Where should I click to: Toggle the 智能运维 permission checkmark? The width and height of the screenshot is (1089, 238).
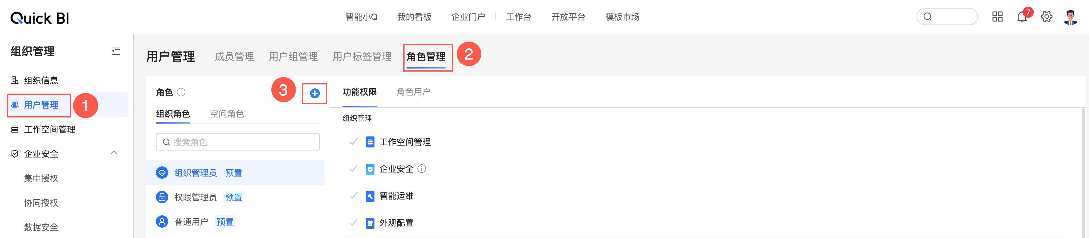pyautogui.click(x=353, y=196)
